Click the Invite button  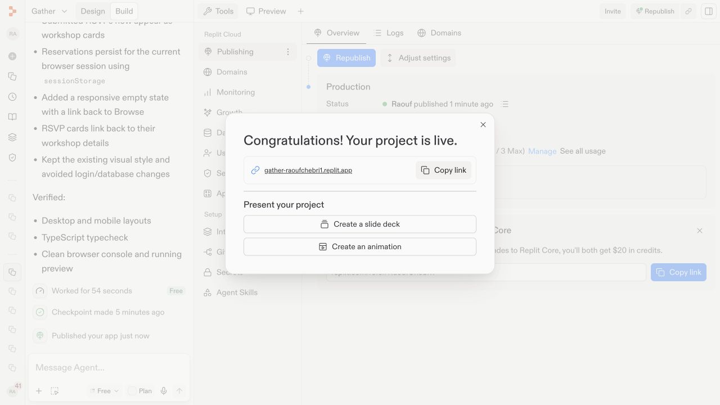pos(613,11)
